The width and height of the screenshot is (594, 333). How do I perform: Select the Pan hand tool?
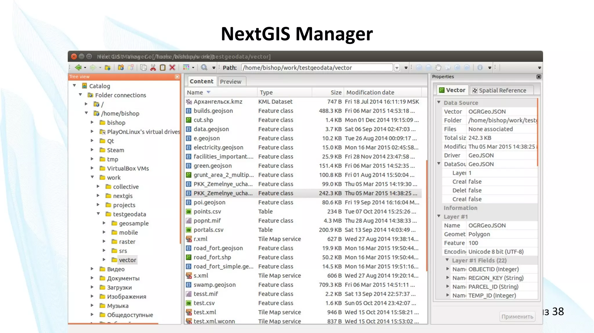pyautogui.click(x=438, y=67)
